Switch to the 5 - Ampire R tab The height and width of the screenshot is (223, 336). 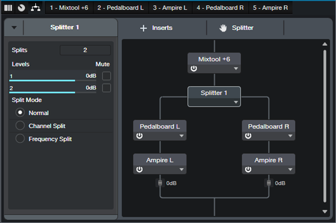coord(270,8)
